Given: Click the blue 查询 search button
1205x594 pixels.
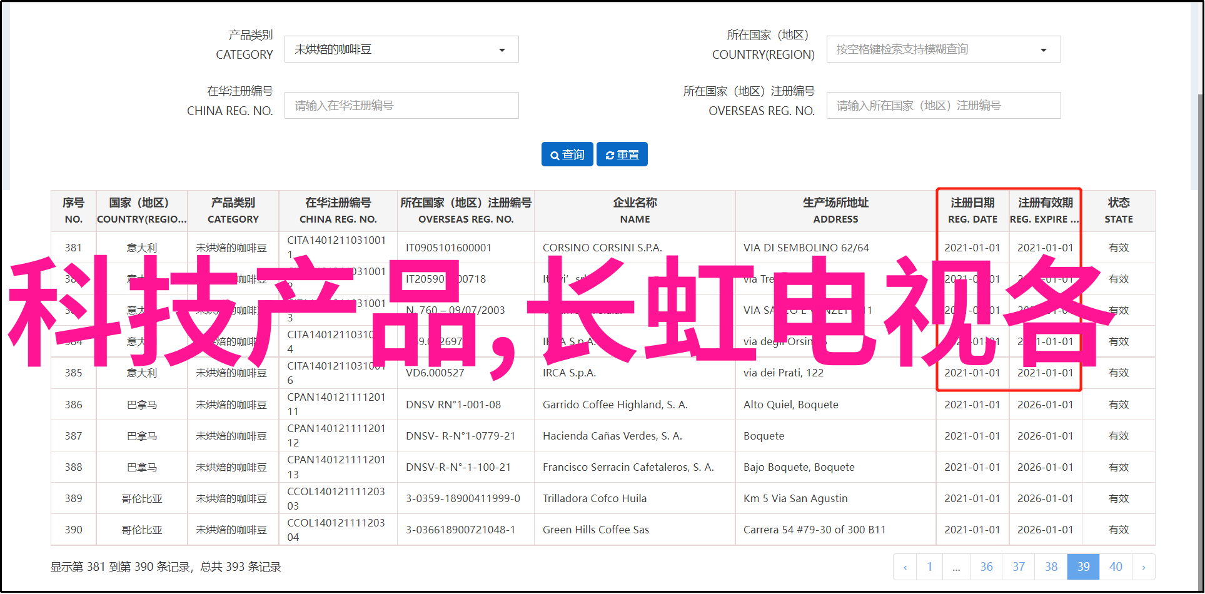Looking at the screenshot, I should pos(567,154).
